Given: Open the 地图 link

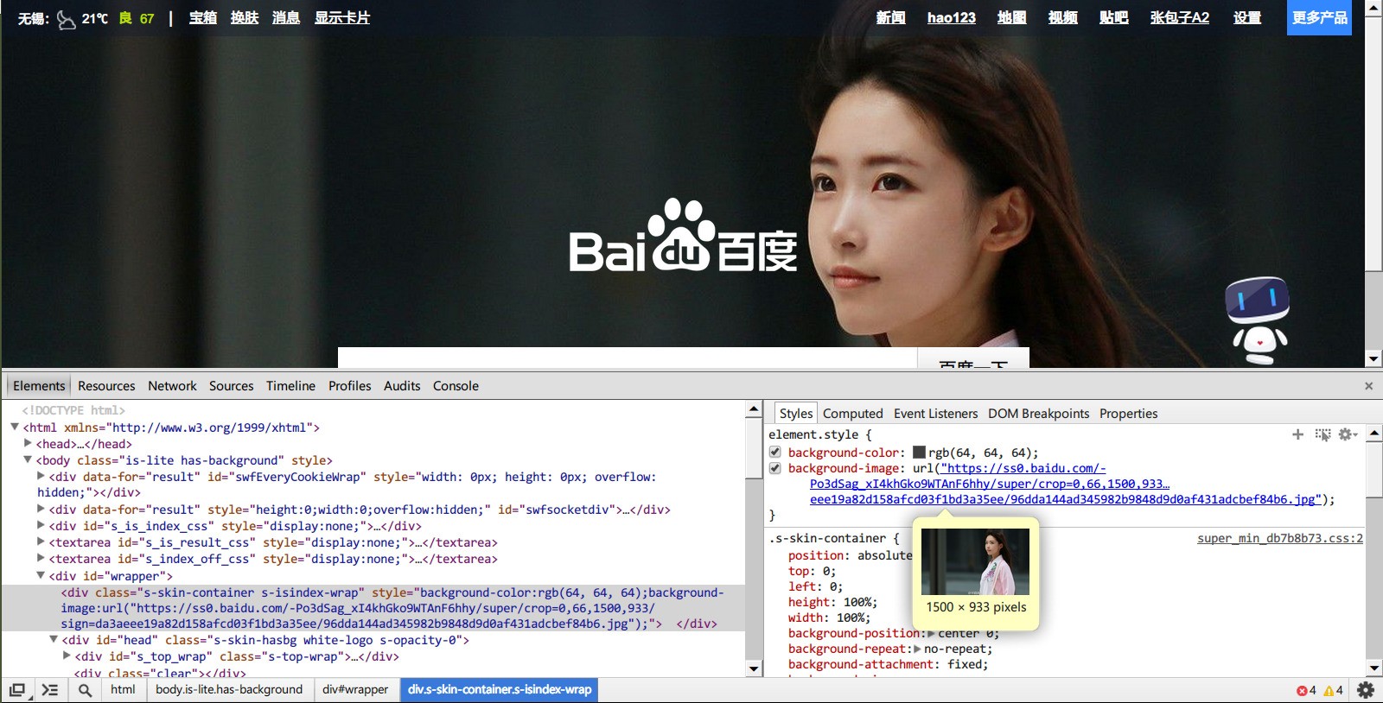Looking at the screenshot, I should (x=1011, y=17).
